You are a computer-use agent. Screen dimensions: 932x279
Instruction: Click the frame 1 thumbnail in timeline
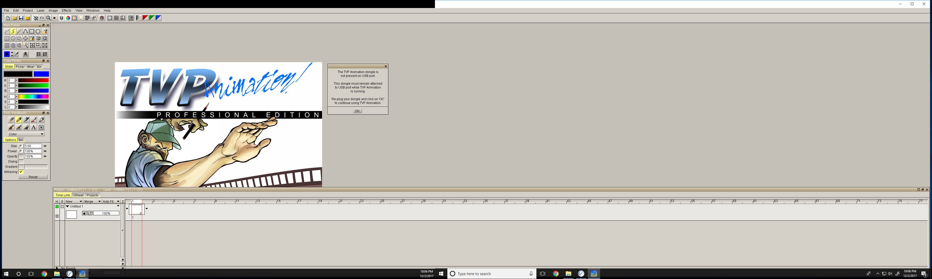coord(137,209)
